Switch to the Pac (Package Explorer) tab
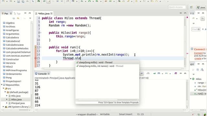 pyautogui.click(x=6, y=14)
